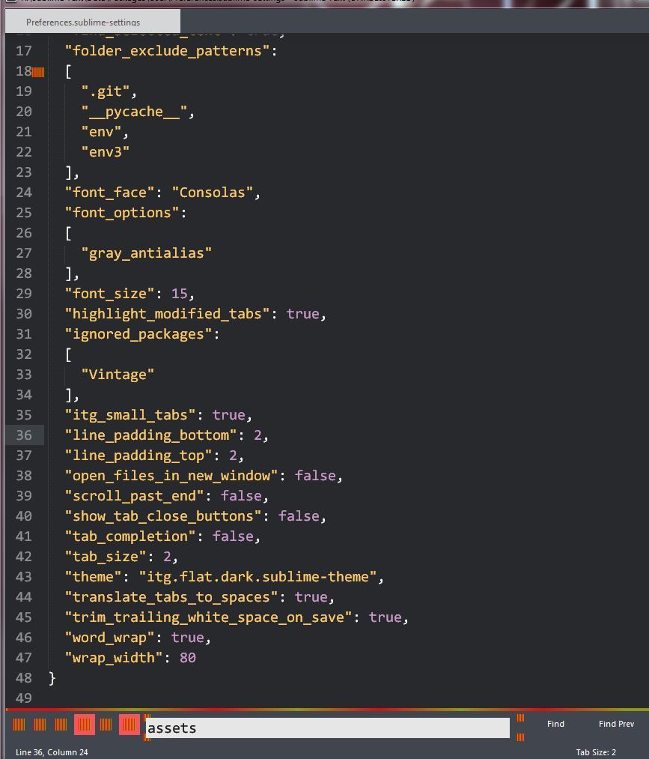Image resolution: width=649 pixels, height=759 pixels.
Task: Click line number 48 in the gutter
Action: (24, 678)
